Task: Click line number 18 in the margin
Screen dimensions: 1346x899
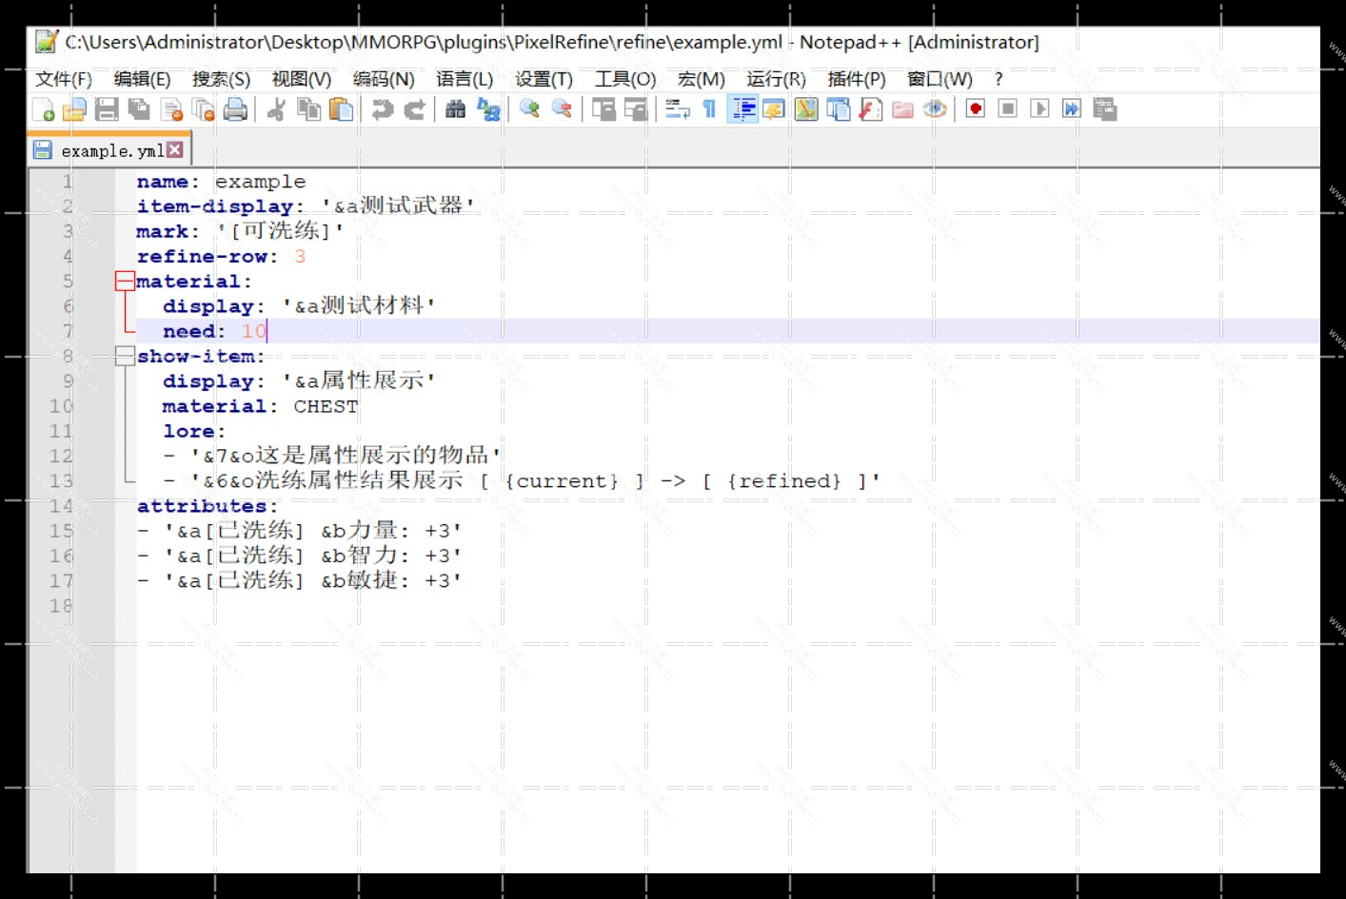Action: (x=61, y=606)
